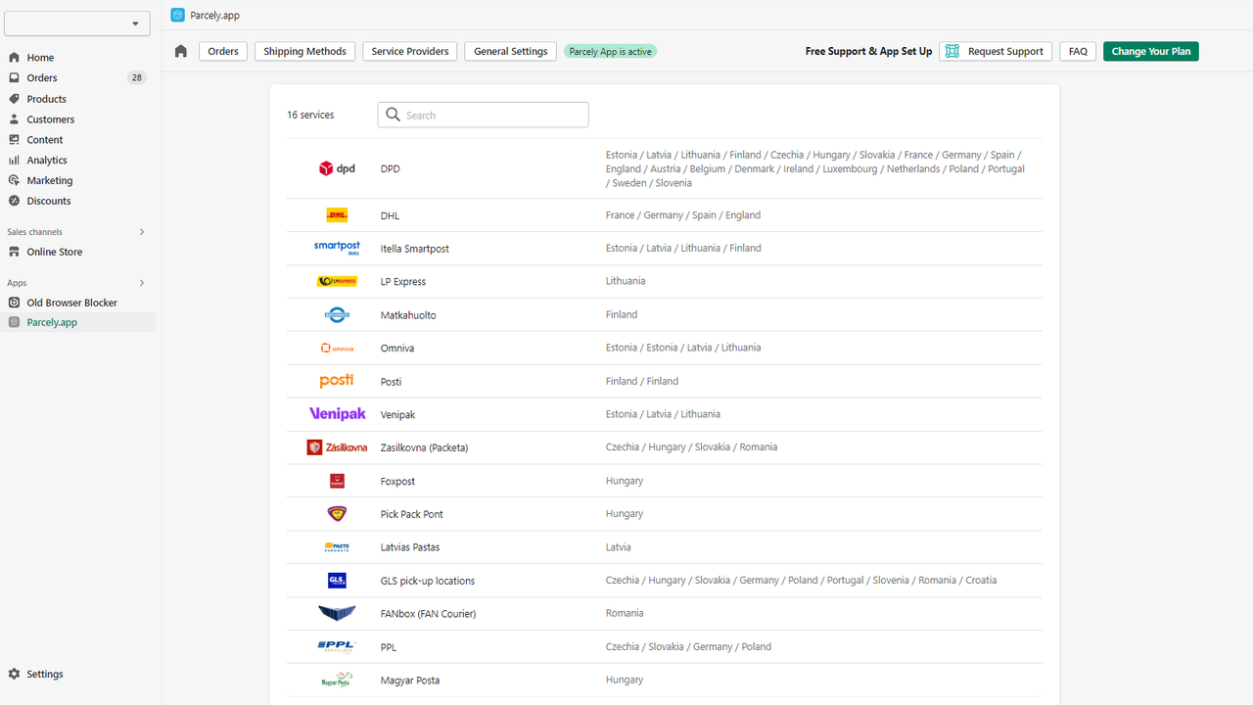The image size is (1253, 705).
Task: Click the search magnifier icon
Action: (394, 115)
